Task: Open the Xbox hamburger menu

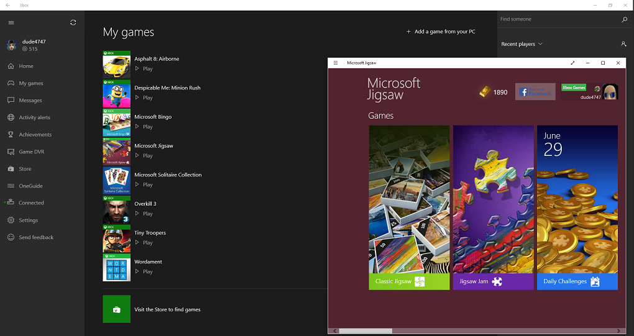Action: pos(11,22)
